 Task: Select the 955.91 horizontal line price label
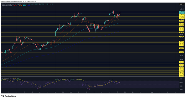pyautogui.click(x=181, y=24)
